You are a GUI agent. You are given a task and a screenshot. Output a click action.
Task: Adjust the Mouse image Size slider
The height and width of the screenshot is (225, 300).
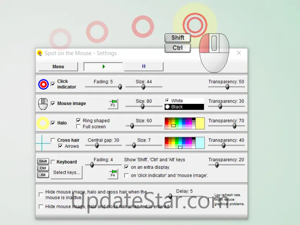[144, 106]
